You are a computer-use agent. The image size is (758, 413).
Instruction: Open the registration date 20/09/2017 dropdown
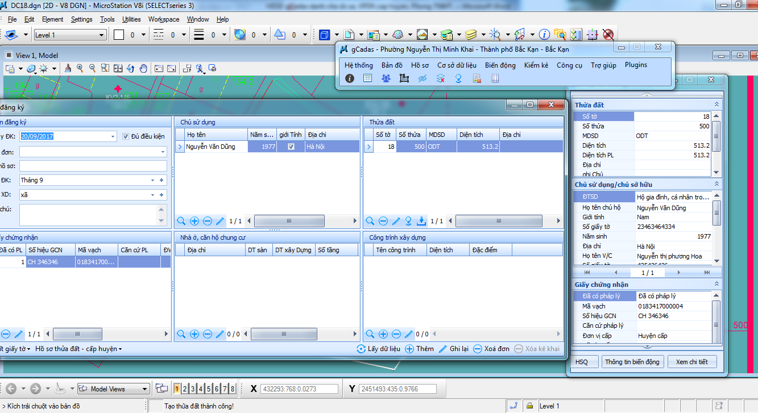(x=113, y=136)
